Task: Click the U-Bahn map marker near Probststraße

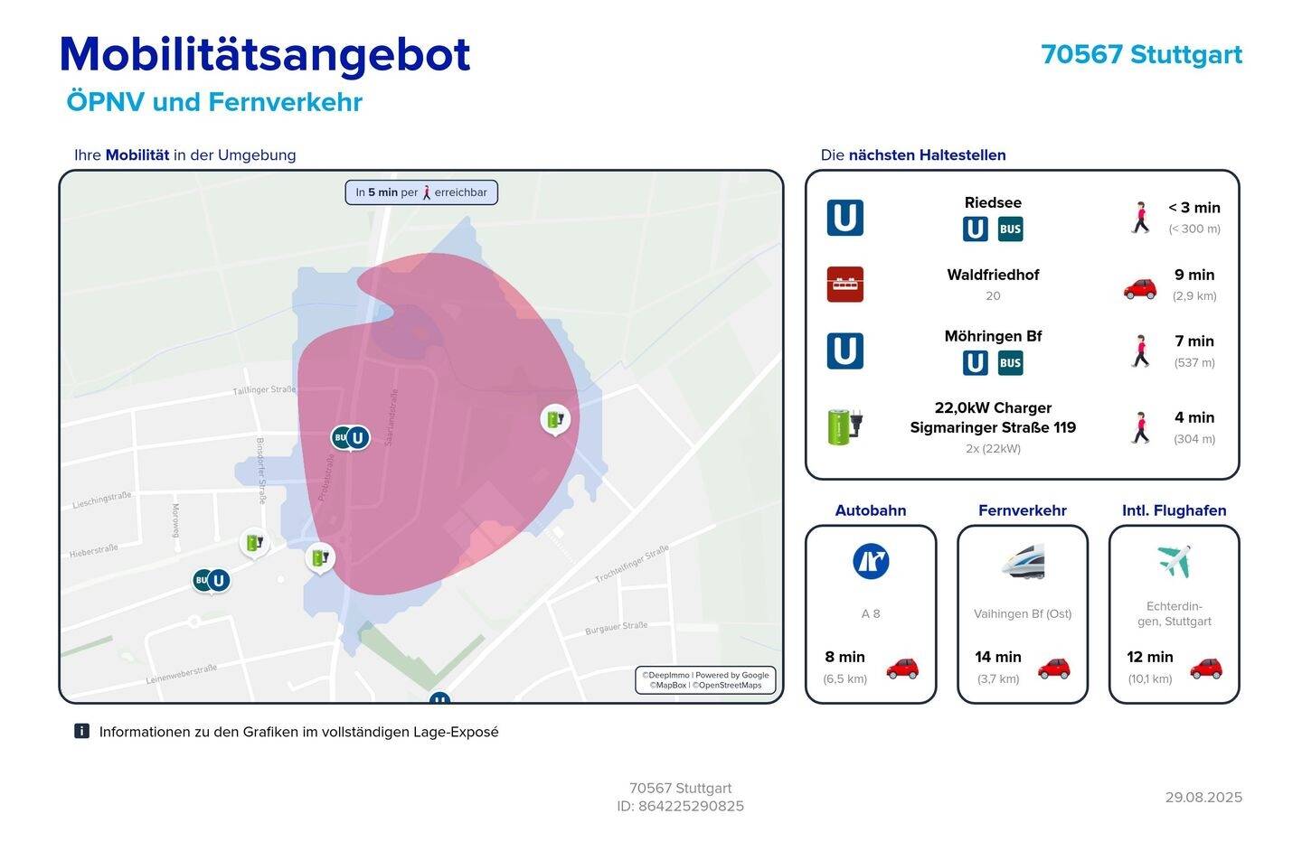Action: coord(358,438)
